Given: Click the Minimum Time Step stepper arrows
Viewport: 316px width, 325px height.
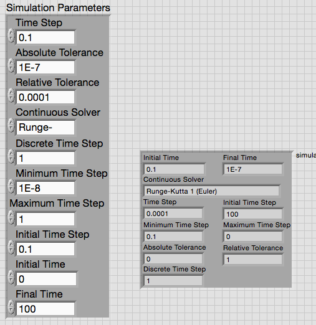Looking at the screenshot, I should tap(11, 186).
